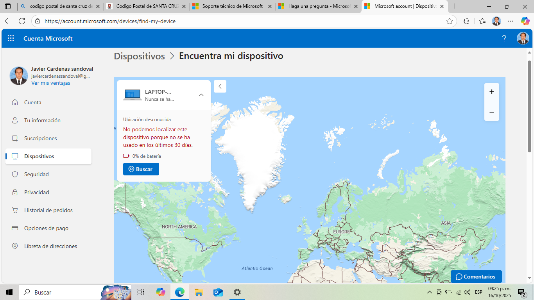Open the Microsoft apps launcher grid
This screenshot has height=300, width=534.
point(11,38)
